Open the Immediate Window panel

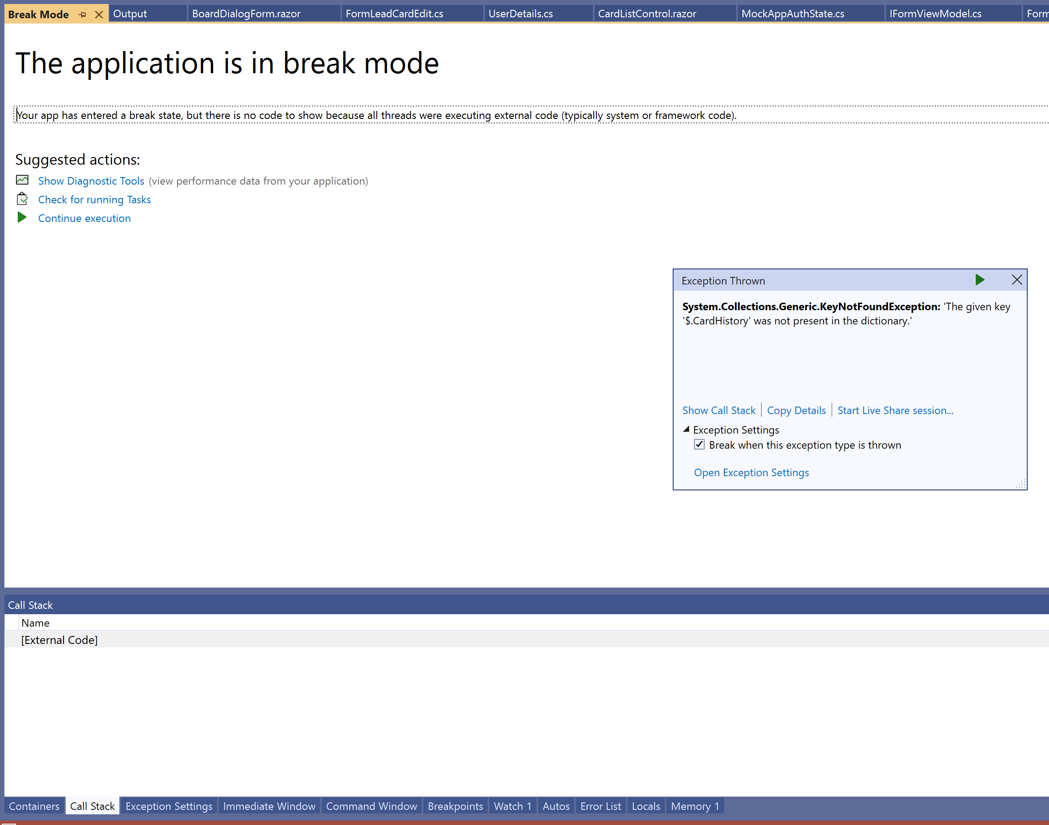tap(269, 805)
